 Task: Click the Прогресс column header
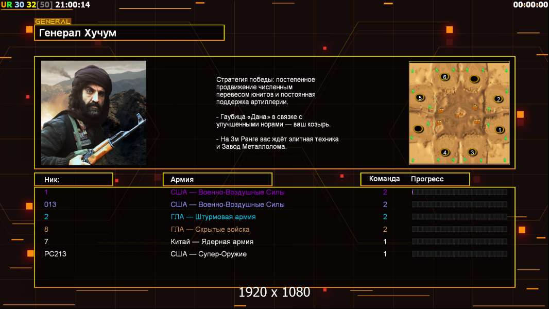pyautogui.click(x=427, y=179)
